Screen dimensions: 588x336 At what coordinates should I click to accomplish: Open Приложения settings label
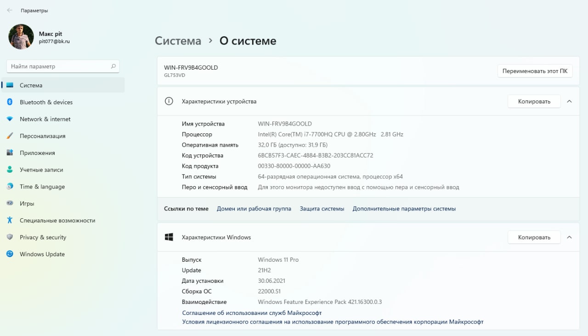click(x=37, y=153)
